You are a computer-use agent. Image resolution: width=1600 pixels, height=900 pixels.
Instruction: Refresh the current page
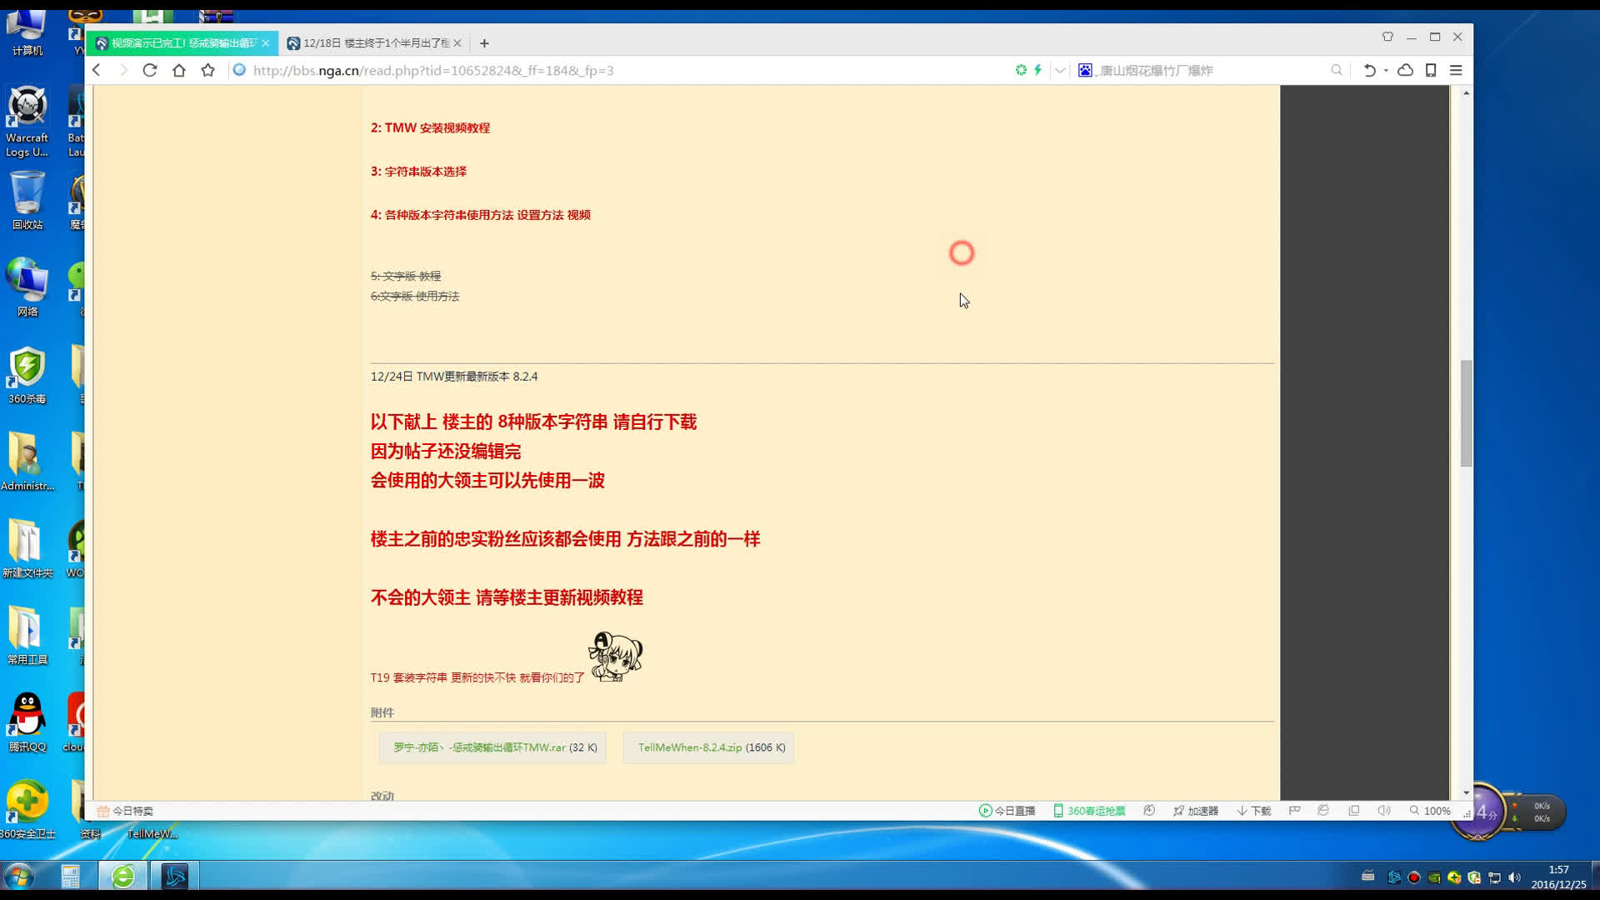[150, 70]
